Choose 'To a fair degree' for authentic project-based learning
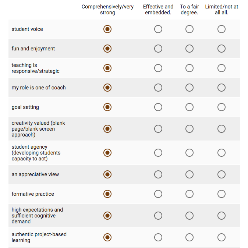Screen dimensions: 248x248 [189, 237]
